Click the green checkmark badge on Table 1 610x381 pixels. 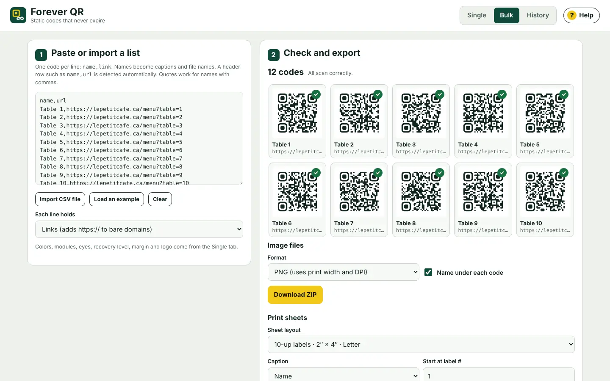coord(316,94)
